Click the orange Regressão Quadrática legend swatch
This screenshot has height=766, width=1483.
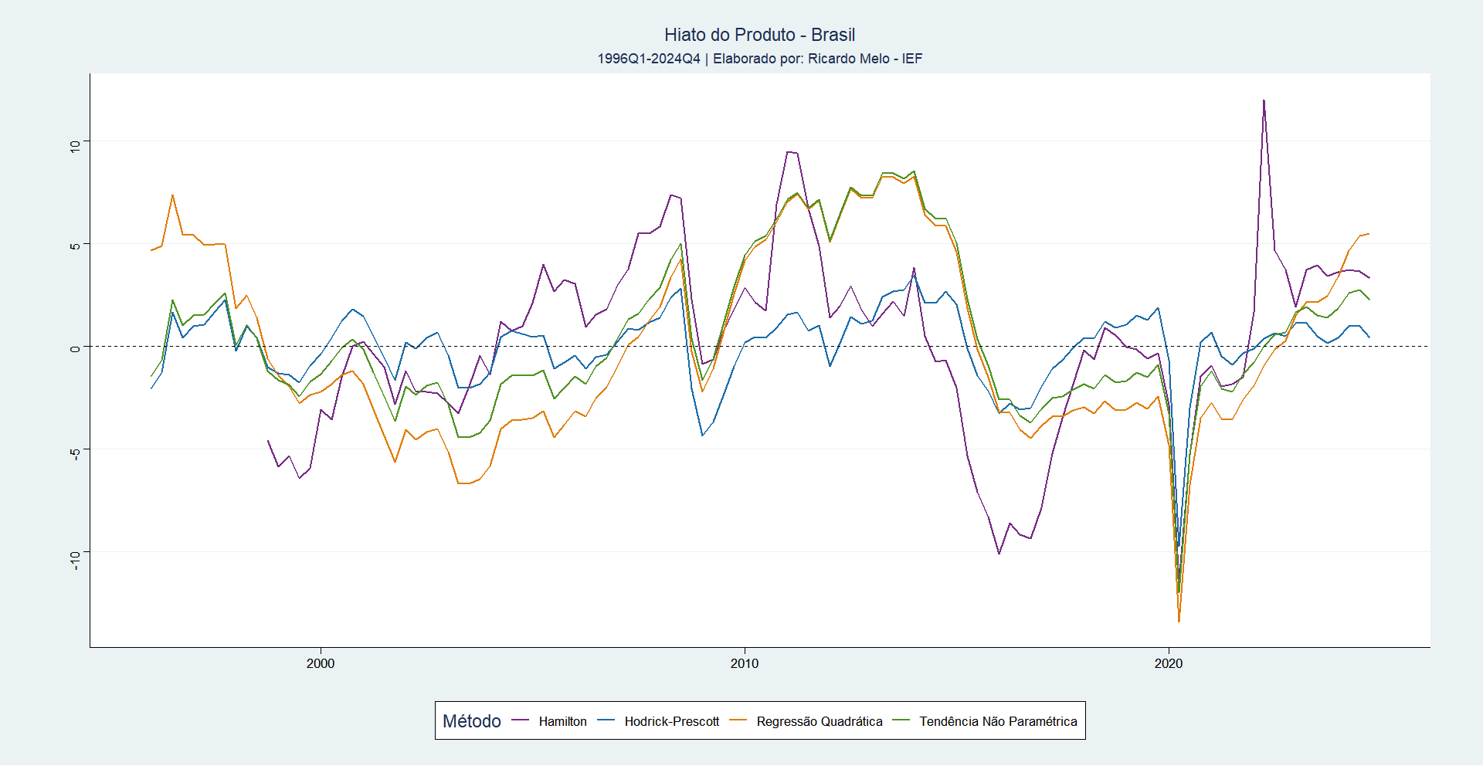point(738,721)
